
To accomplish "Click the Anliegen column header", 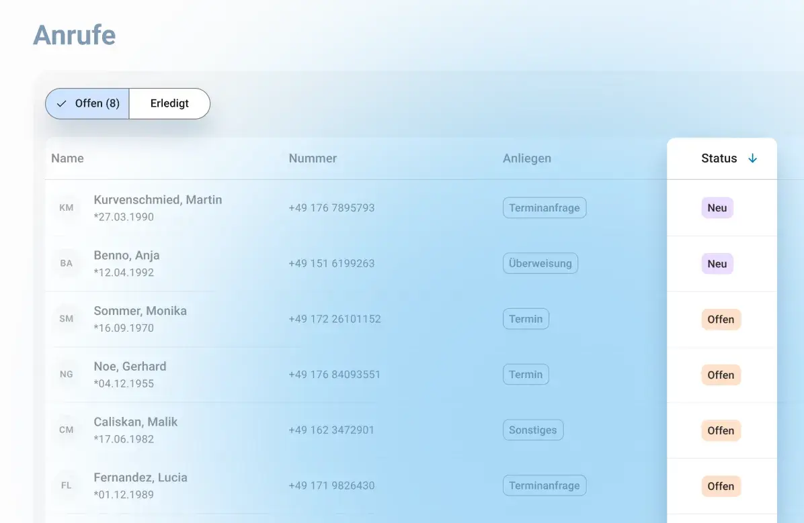I will pyautogui.click(x=526, y=158).
